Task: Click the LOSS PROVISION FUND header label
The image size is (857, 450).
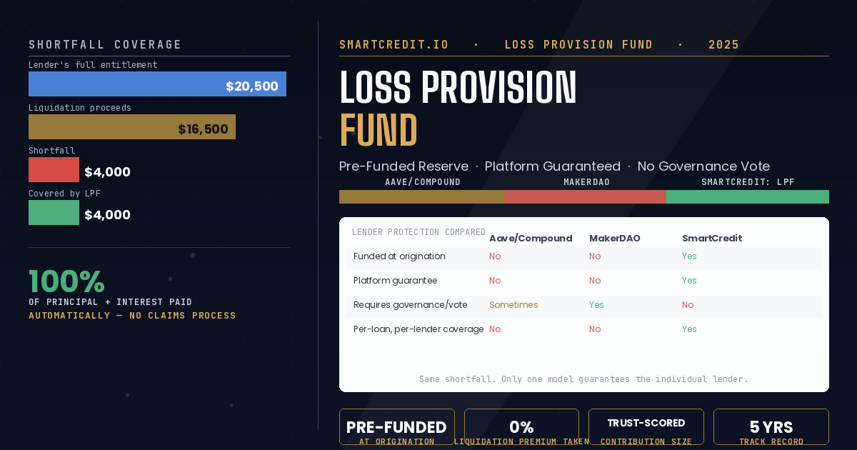Action: (x=578, y=45)
